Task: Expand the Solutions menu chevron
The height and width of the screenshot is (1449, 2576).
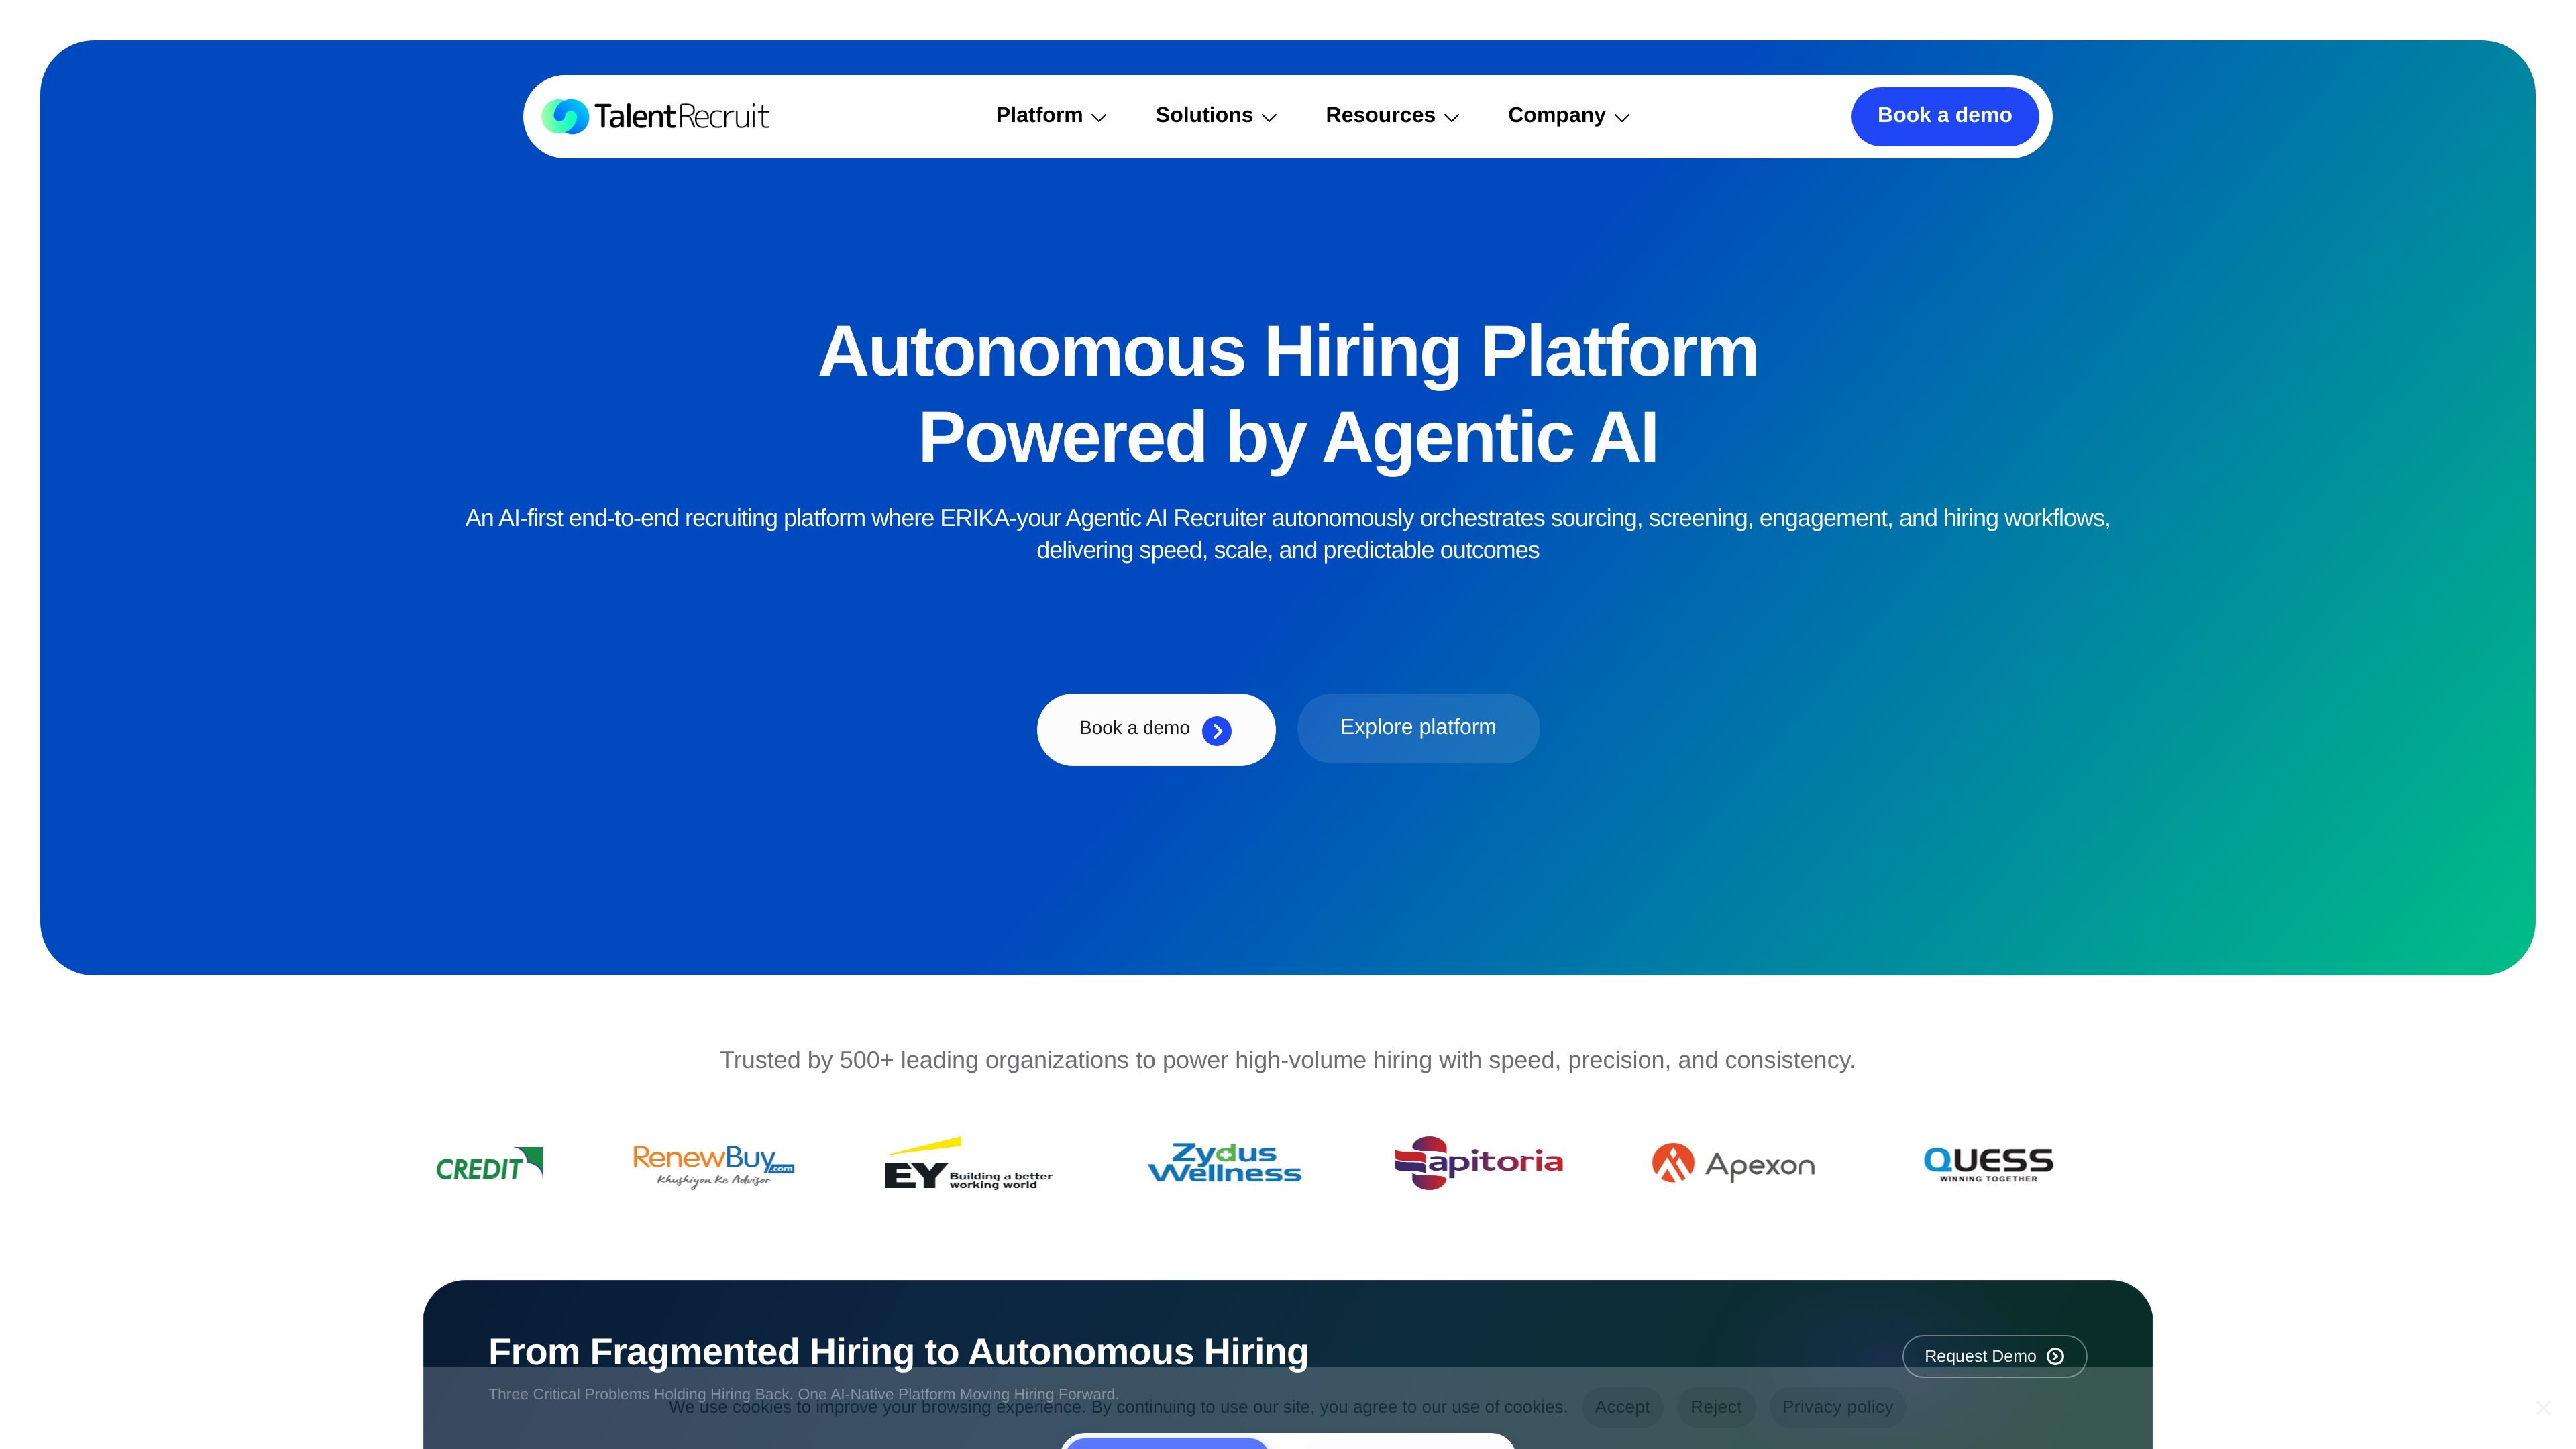Action: tap(1269, 117)
